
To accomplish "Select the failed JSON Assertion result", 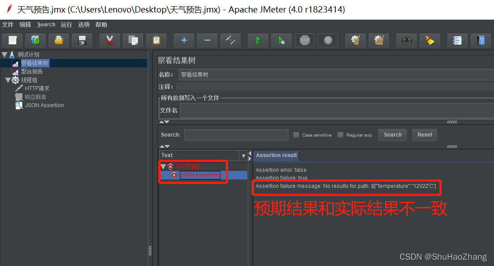I will 200,175.
